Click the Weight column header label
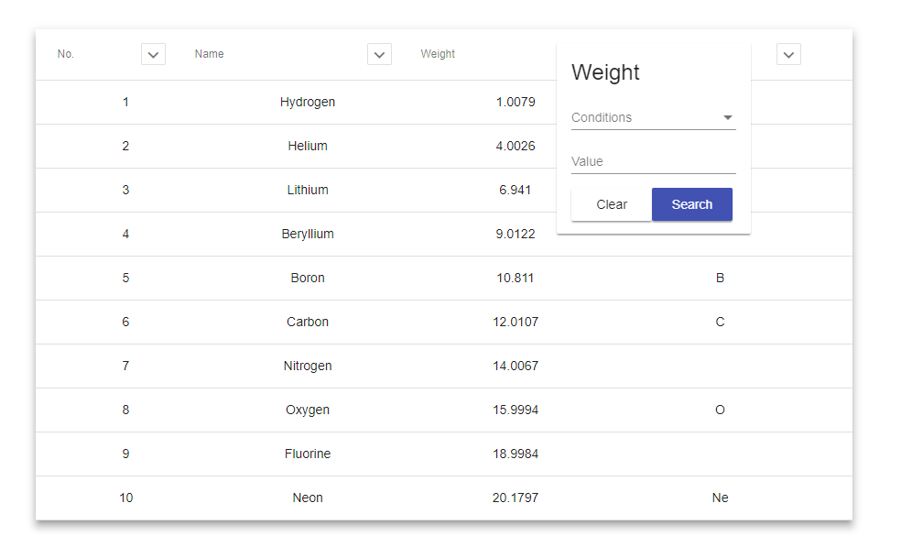 (x=438, y=54)
